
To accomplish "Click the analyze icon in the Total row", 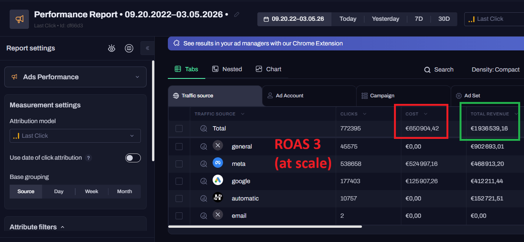I will click(x=204, y=129).
